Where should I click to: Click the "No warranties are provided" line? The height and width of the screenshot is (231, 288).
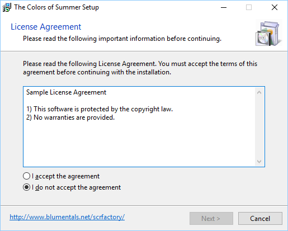pos(70,117)
